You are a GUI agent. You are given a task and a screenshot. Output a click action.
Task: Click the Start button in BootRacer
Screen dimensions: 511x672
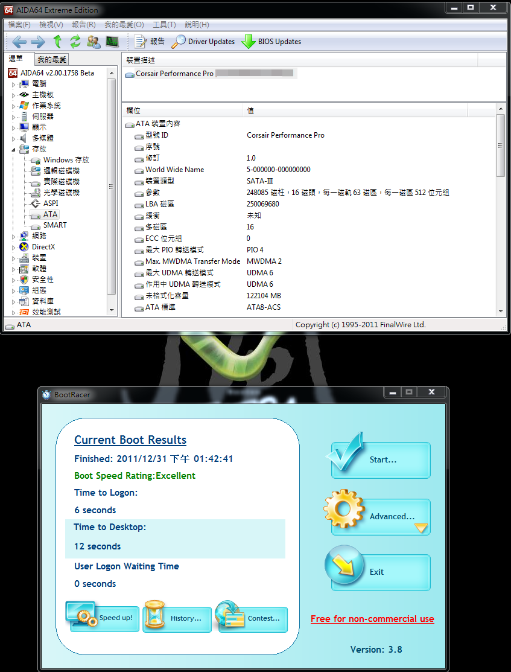[380, 460]
